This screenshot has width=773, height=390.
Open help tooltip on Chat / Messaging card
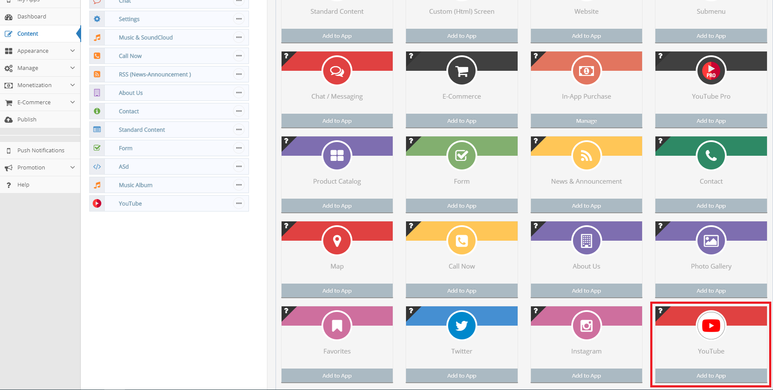[286, 56]
